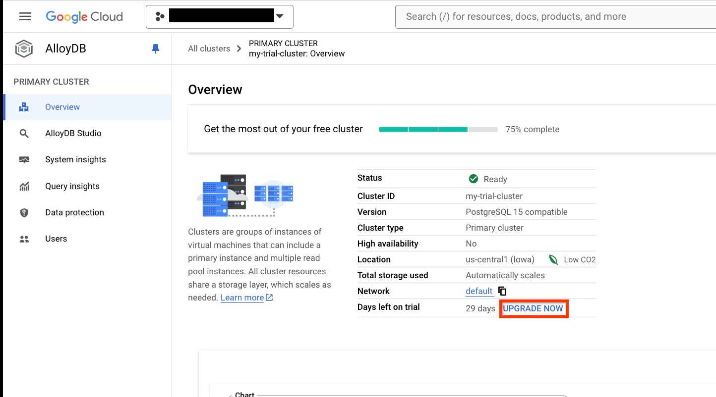Select Overview in the sidebar
This screenshot has width=716, height=397.
click(x=62, y=107)
